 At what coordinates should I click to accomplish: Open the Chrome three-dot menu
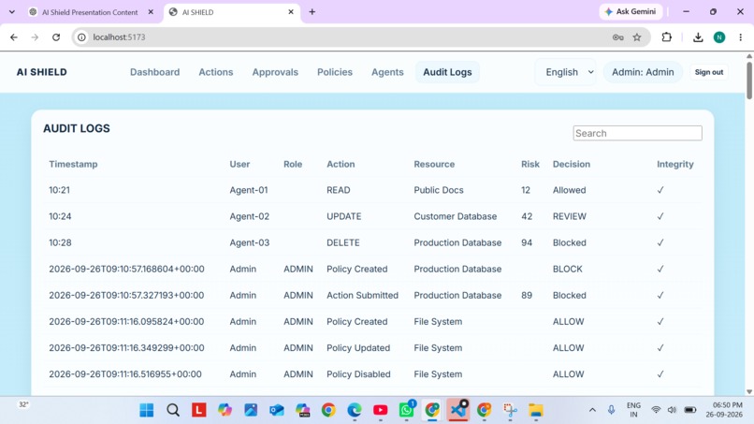[741, 37]
